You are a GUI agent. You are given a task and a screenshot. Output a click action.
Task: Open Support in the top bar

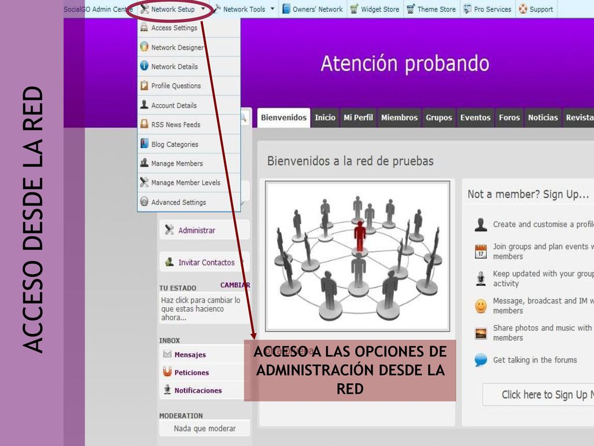535,9
